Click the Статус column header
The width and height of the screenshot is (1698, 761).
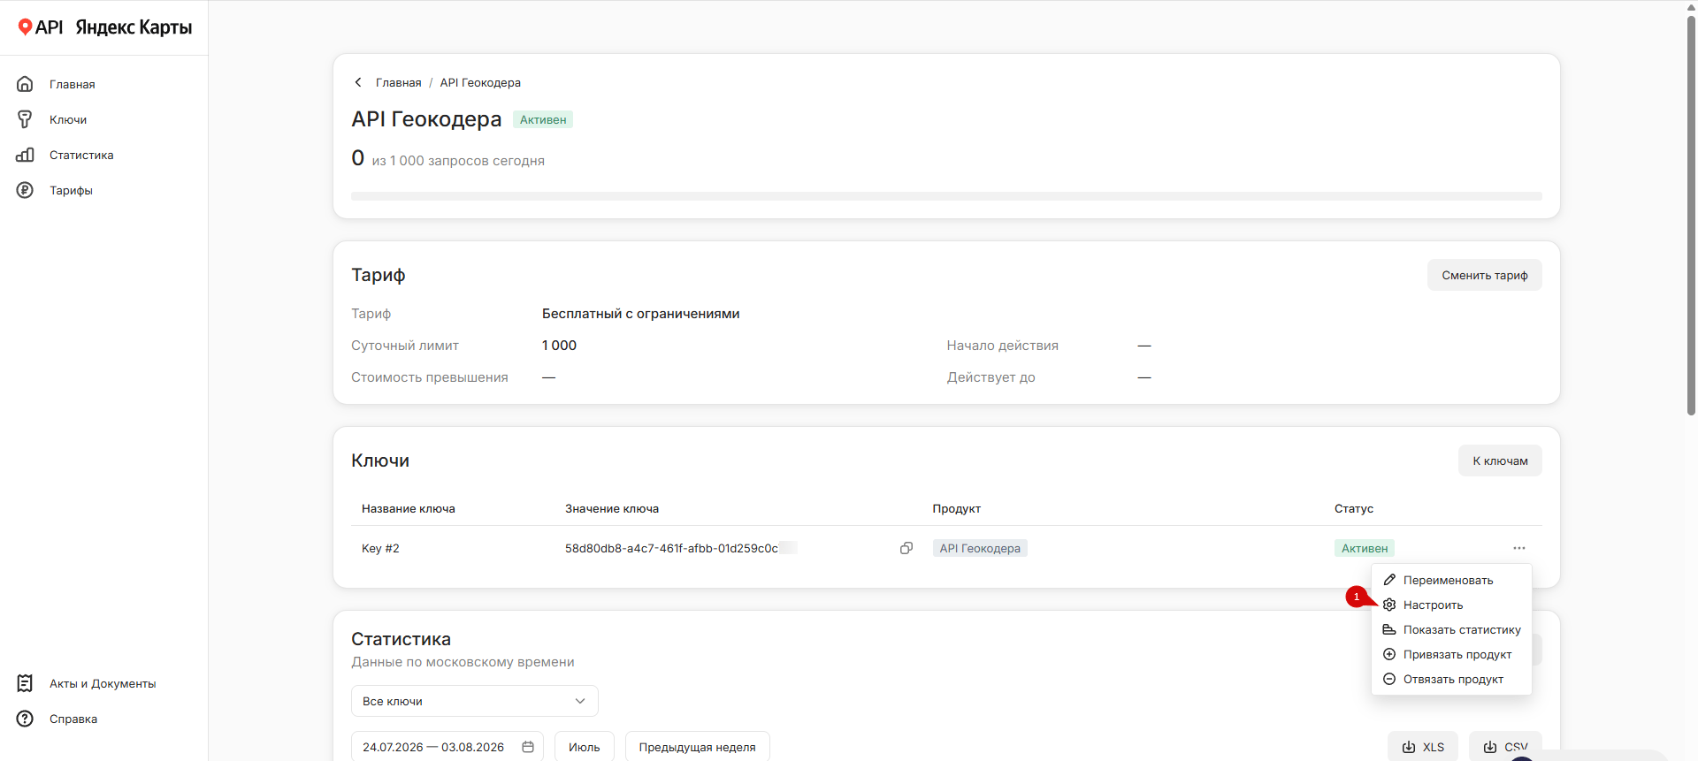1354,508
